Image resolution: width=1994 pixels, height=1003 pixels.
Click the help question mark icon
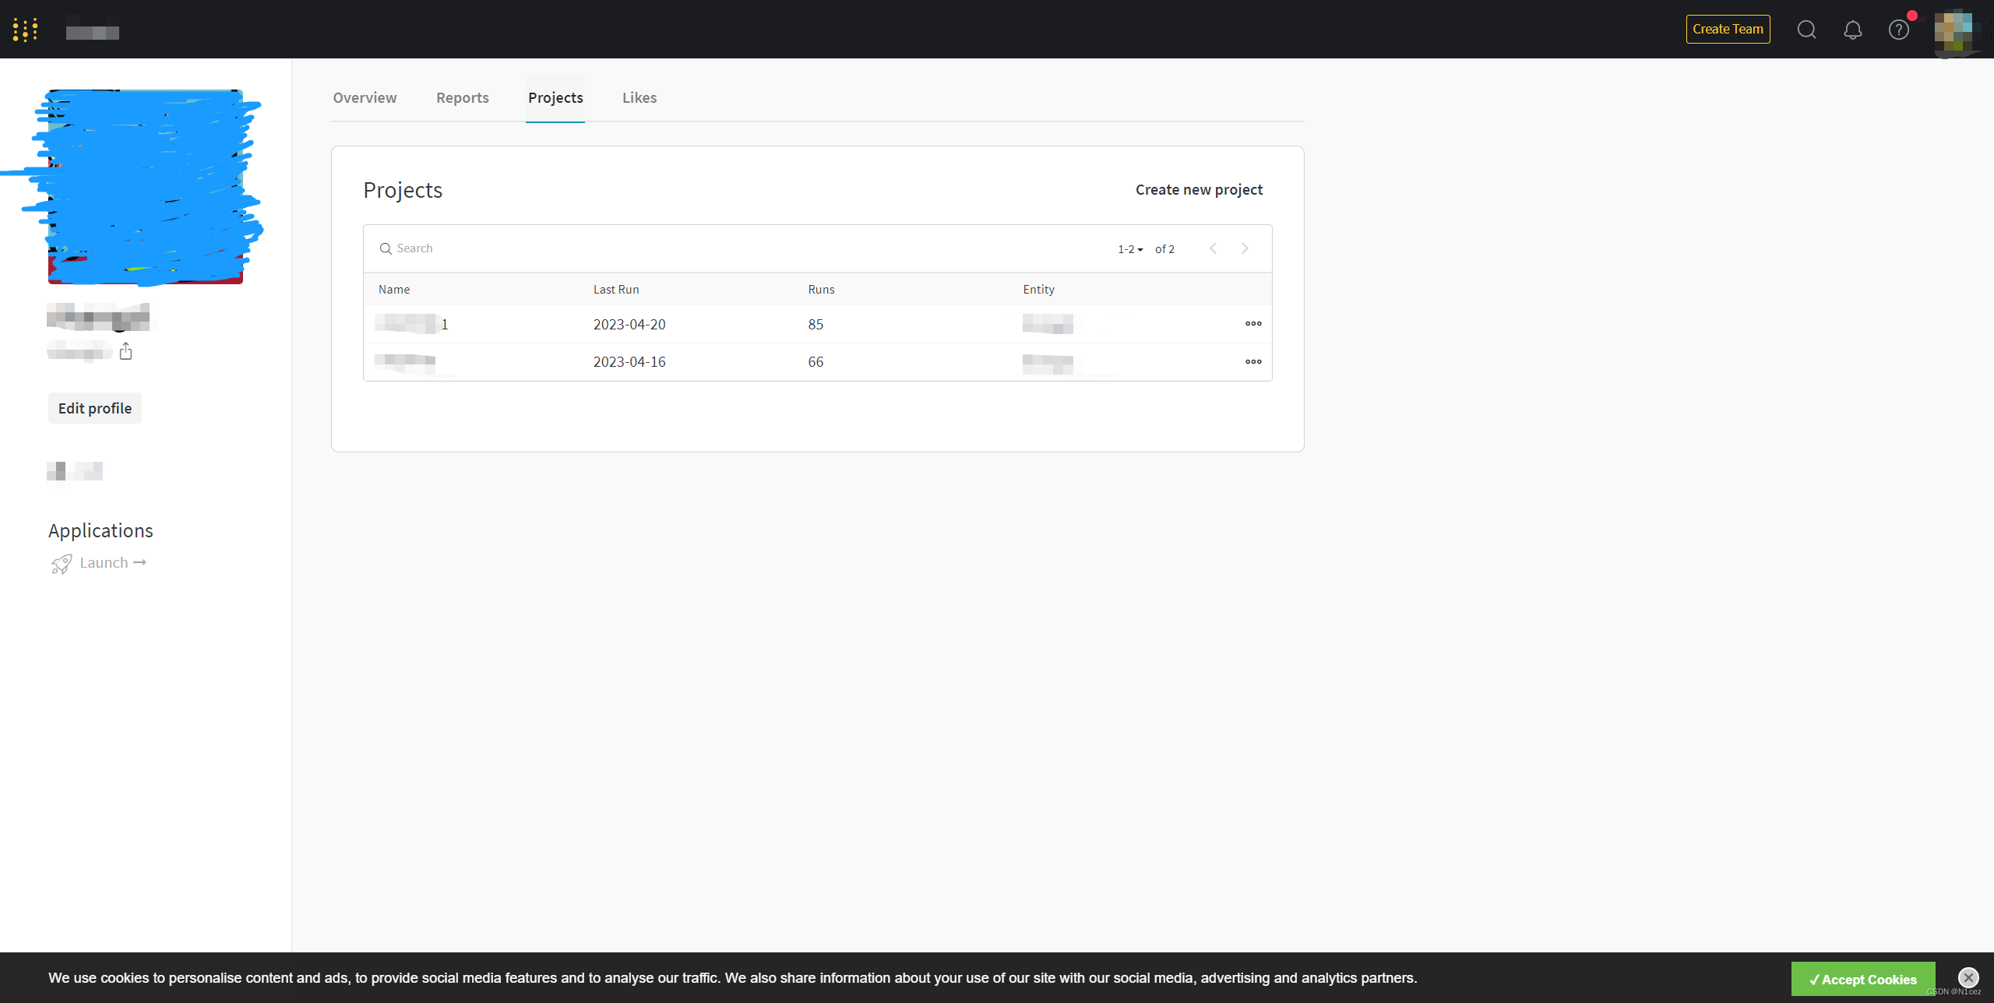(1899, 30)
